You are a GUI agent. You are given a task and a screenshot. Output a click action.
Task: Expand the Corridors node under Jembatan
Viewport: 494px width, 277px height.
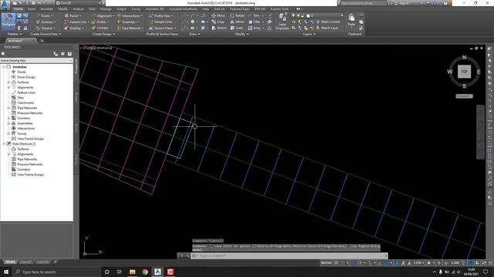pos(8,118)
